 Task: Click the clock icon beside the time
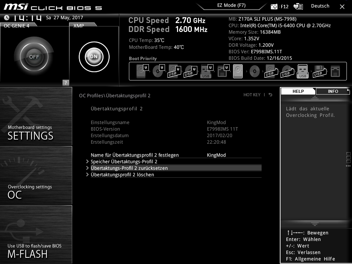click(x=7, y=18)
